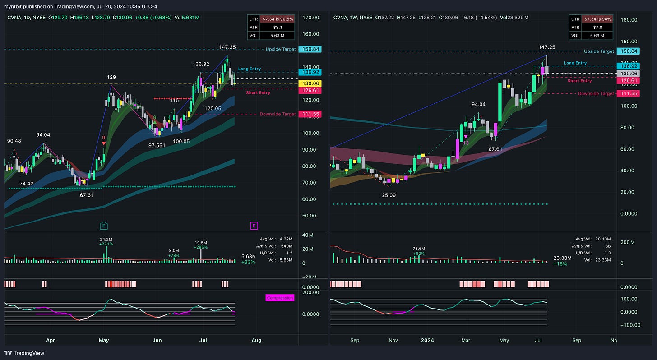Click the 115 level label on daily chart
657x360 pixels.
click(174, 101)
